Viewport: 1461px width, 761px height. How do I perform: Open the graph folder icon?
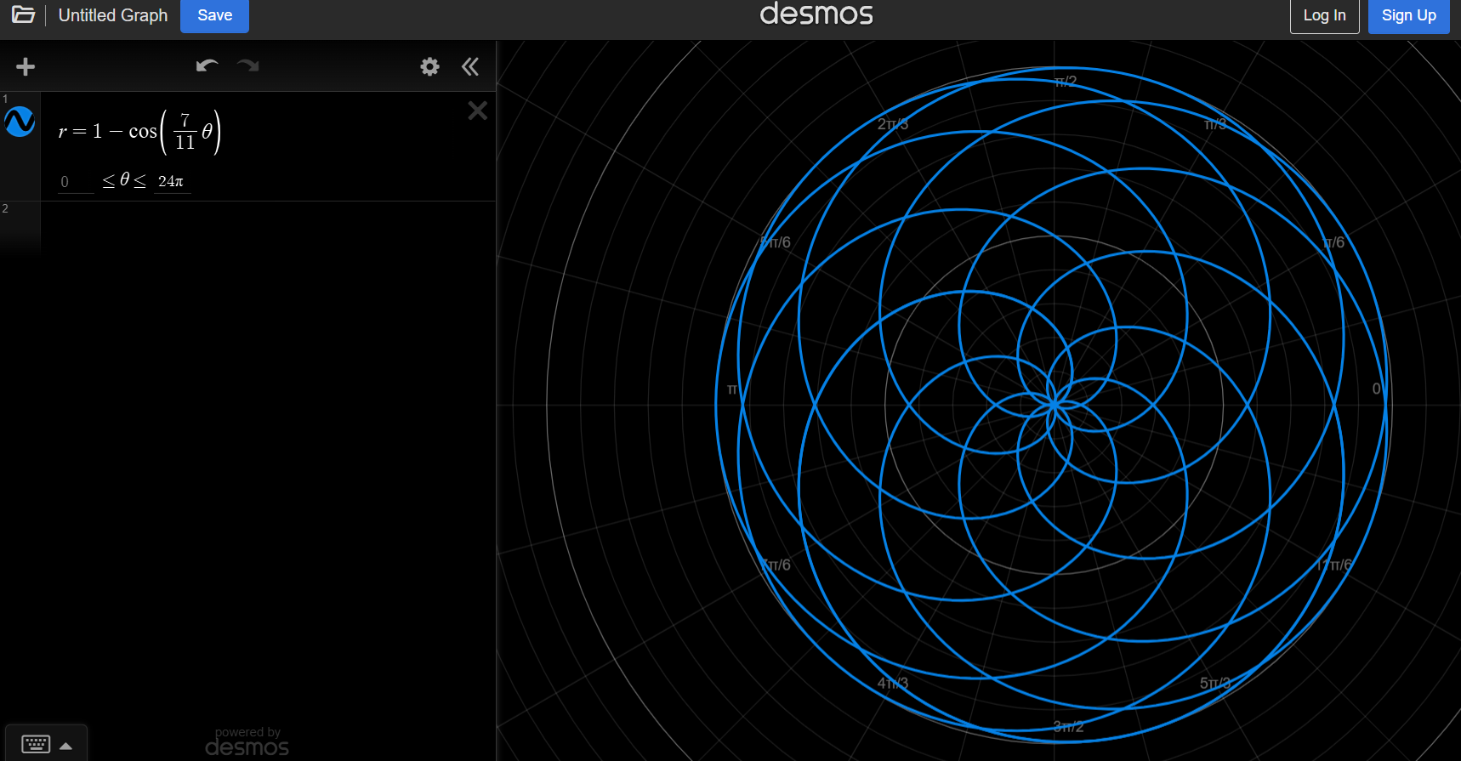(23, 14)
